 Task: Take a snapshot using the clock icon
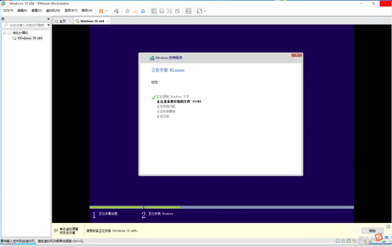(127, 11)
